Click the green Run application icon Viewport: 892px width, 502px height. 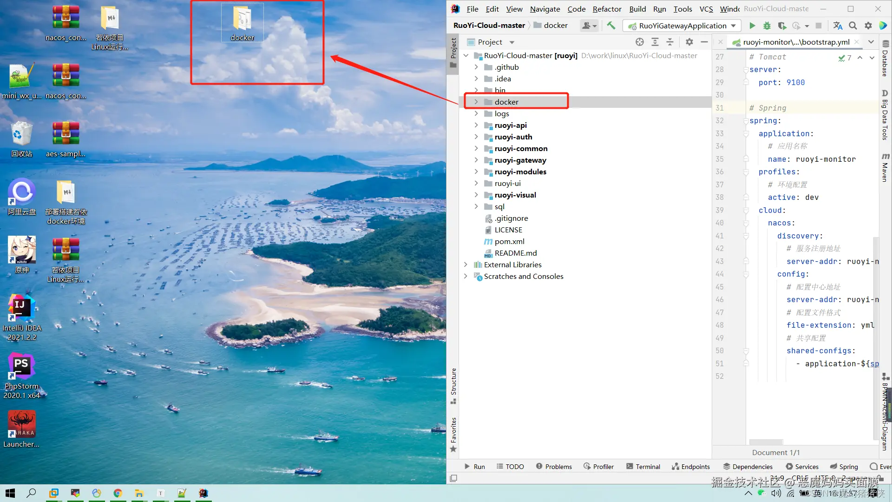tap(752, 26)
